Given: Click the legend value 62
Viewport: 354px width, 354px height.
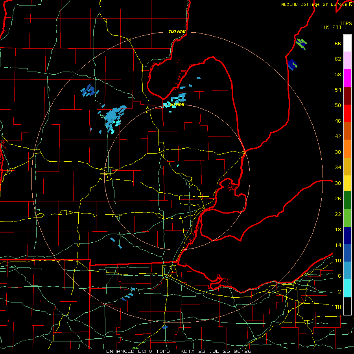Looking at the screenshot, I should 338,59.
